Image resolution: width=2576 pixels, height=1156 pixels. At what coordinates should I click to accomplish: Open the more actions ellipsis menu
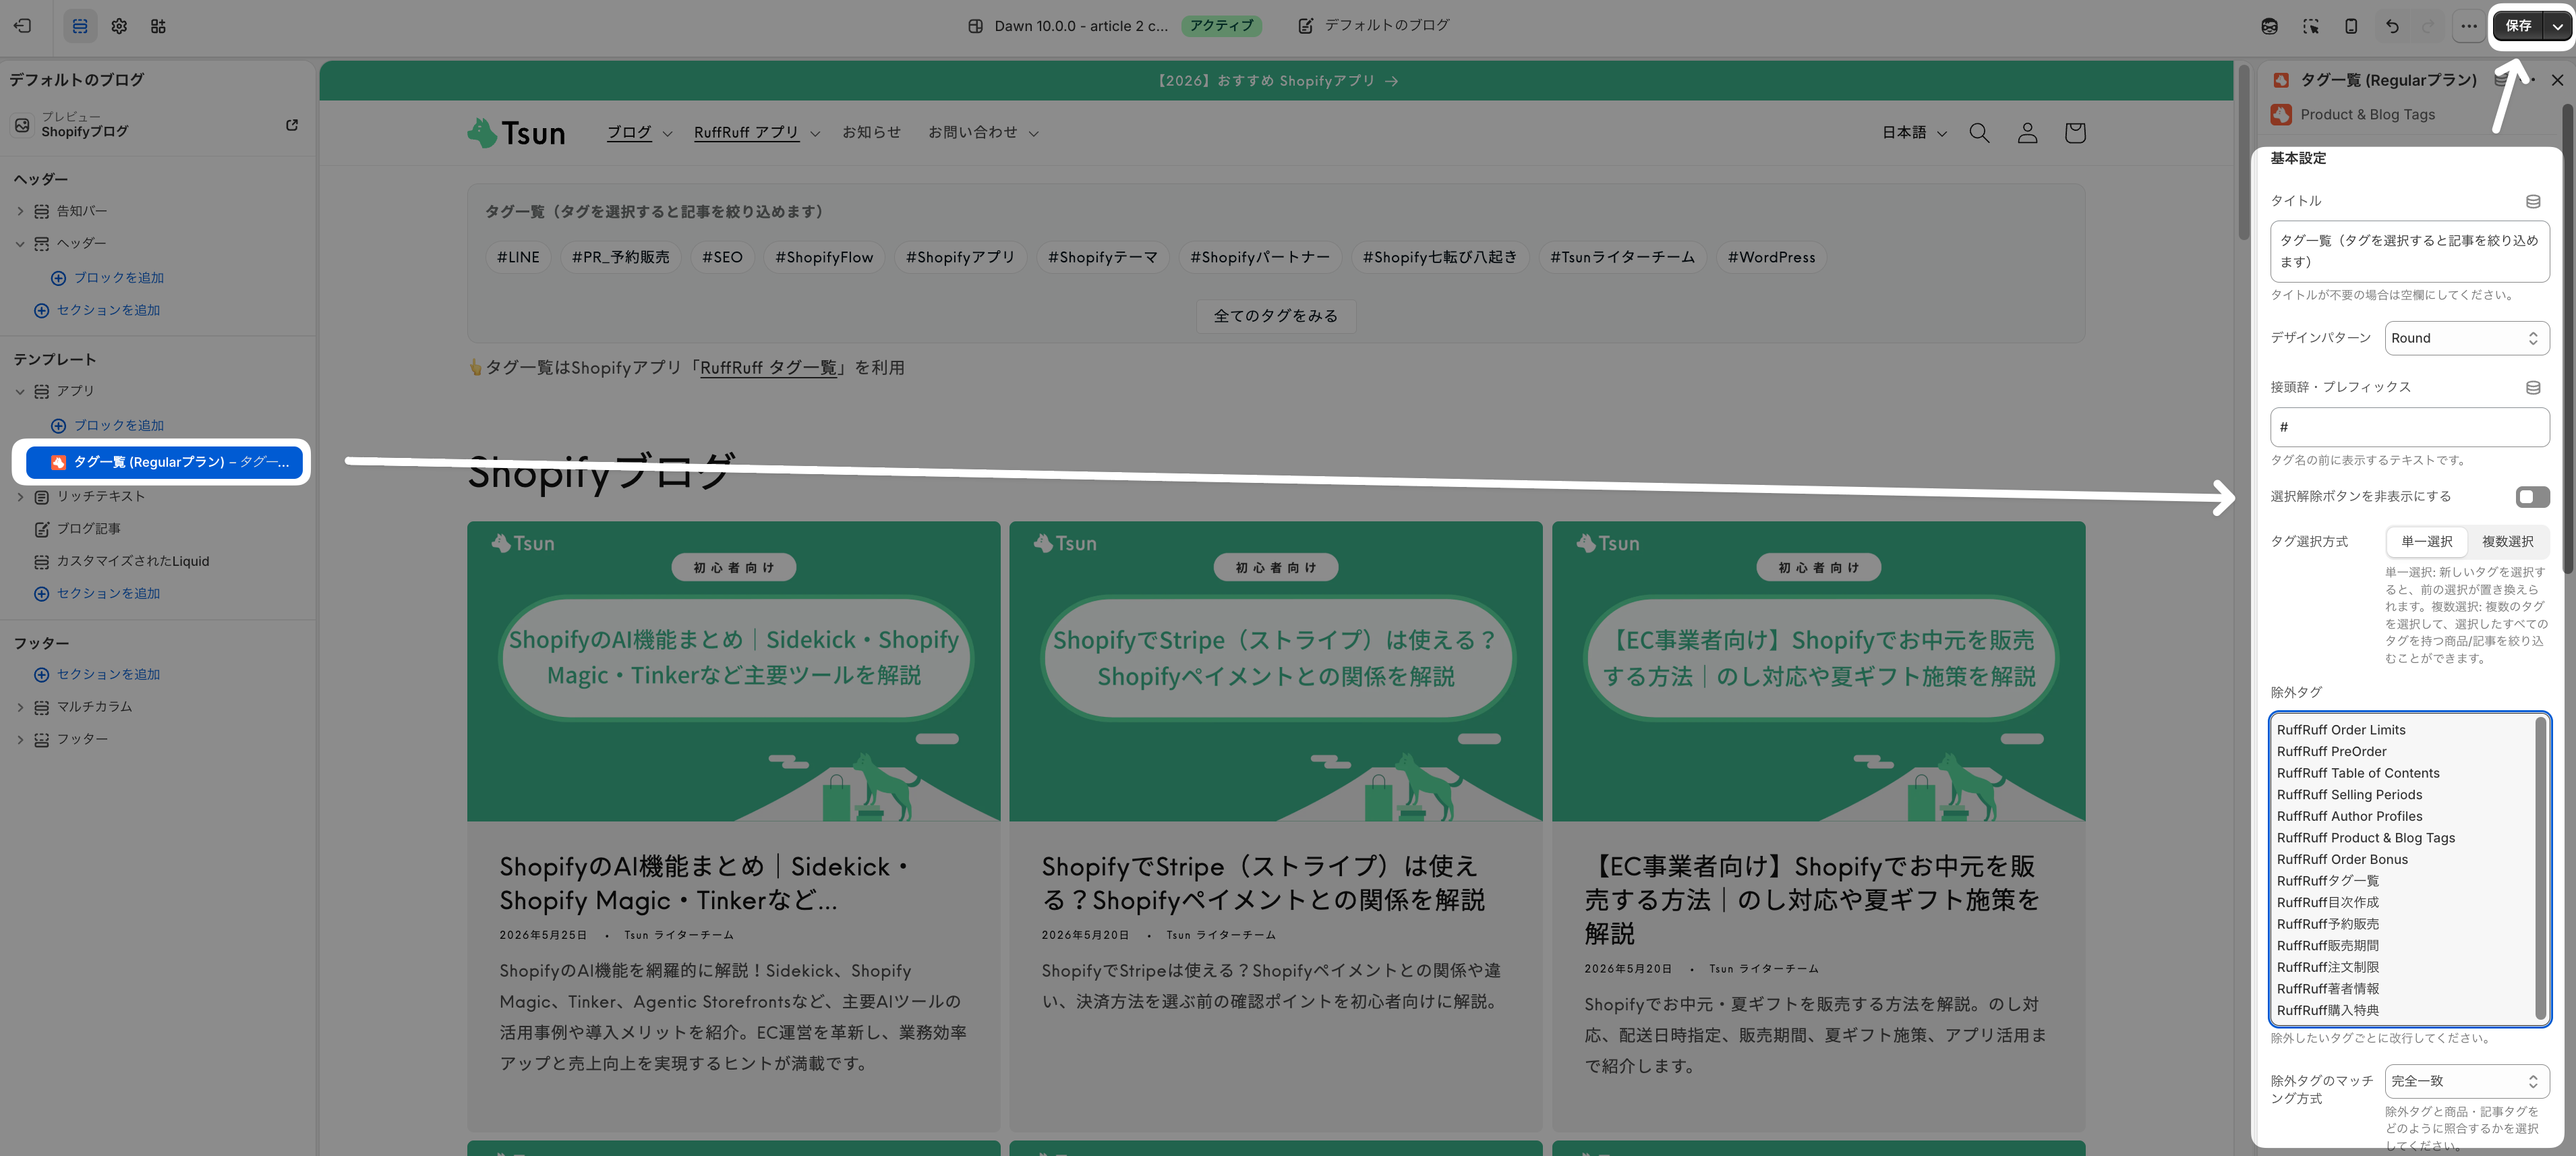[x=2469, y=26]
